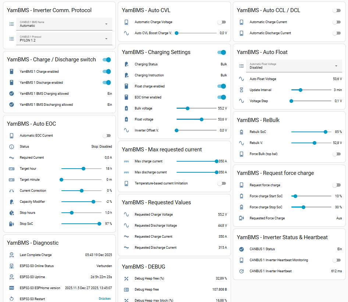Click the CANBUS 1 Inverter Heartbeat icon
This screenshot has height=302, width=348.
pyautogui.click(x=241, y=271)
